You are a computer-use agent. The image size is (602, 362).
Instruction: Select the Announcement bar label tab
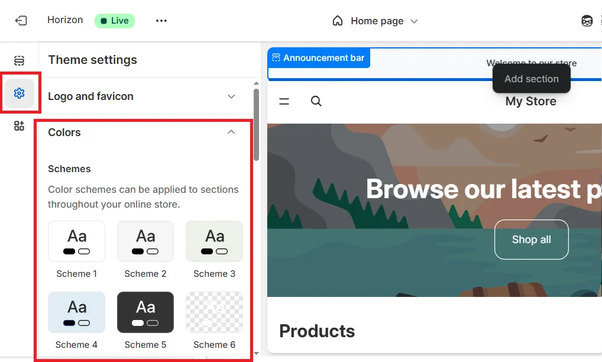tap(319, 58)
